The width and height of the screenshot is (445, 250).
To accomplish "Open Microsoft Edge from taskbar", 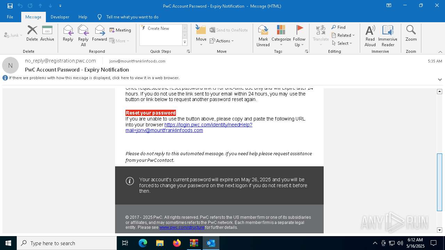I will (143, 243).
